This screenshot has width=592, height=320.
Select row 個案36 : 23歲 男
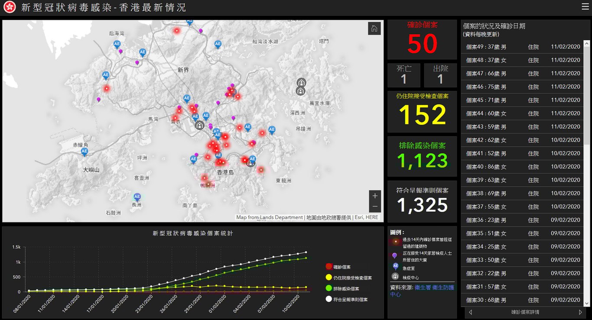(522, 220)
